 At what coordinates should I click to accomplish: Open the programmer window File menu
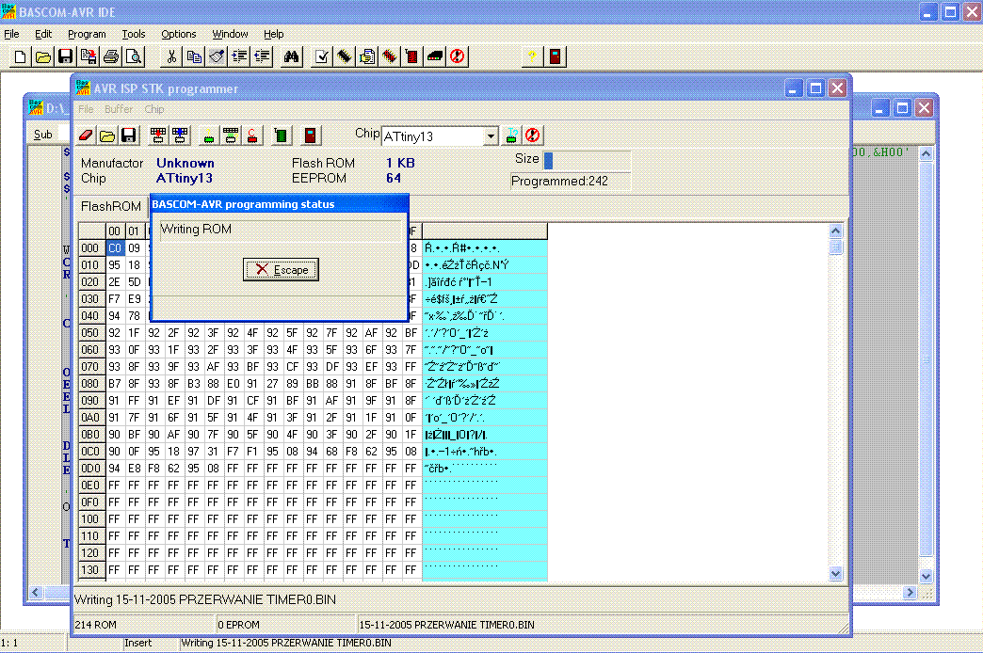(x=86, y=109)
